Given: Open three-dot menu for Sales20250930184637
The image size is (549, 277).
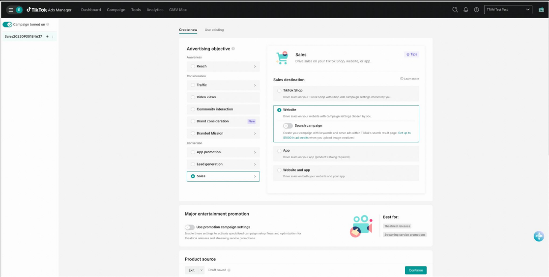Looking at the screenshot, I should (x=53, y=37).
